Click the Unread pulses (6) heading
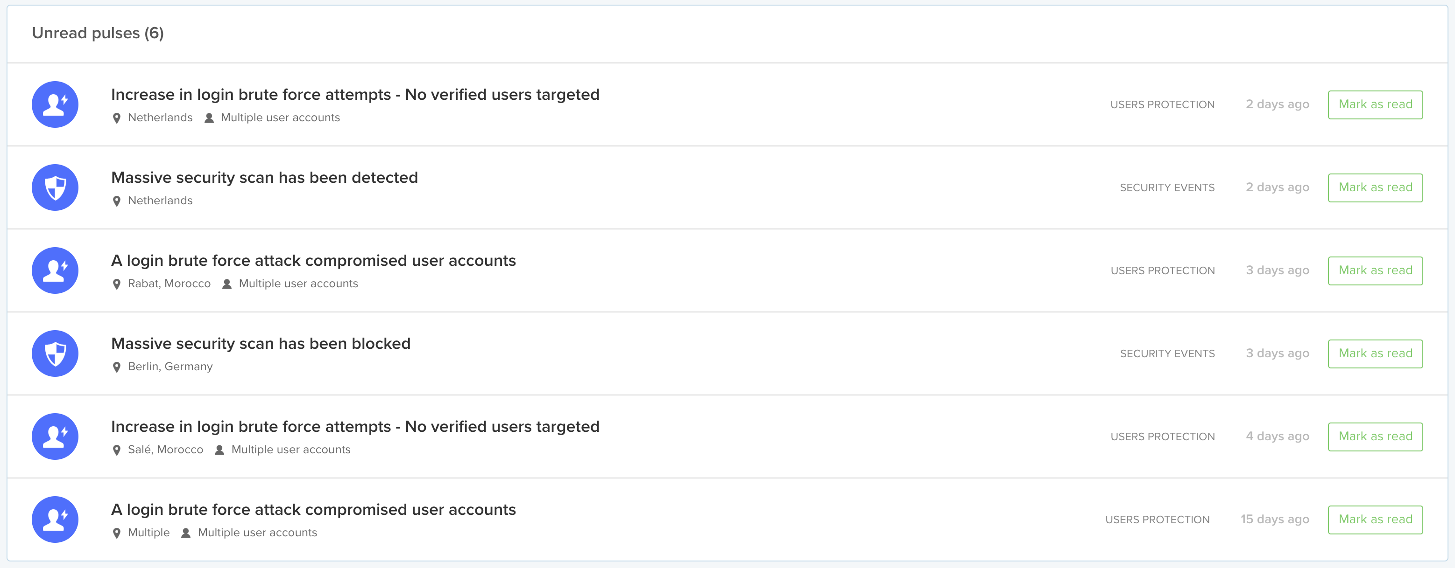Viewport: 1455px width, 568px height. pos(98,33)
